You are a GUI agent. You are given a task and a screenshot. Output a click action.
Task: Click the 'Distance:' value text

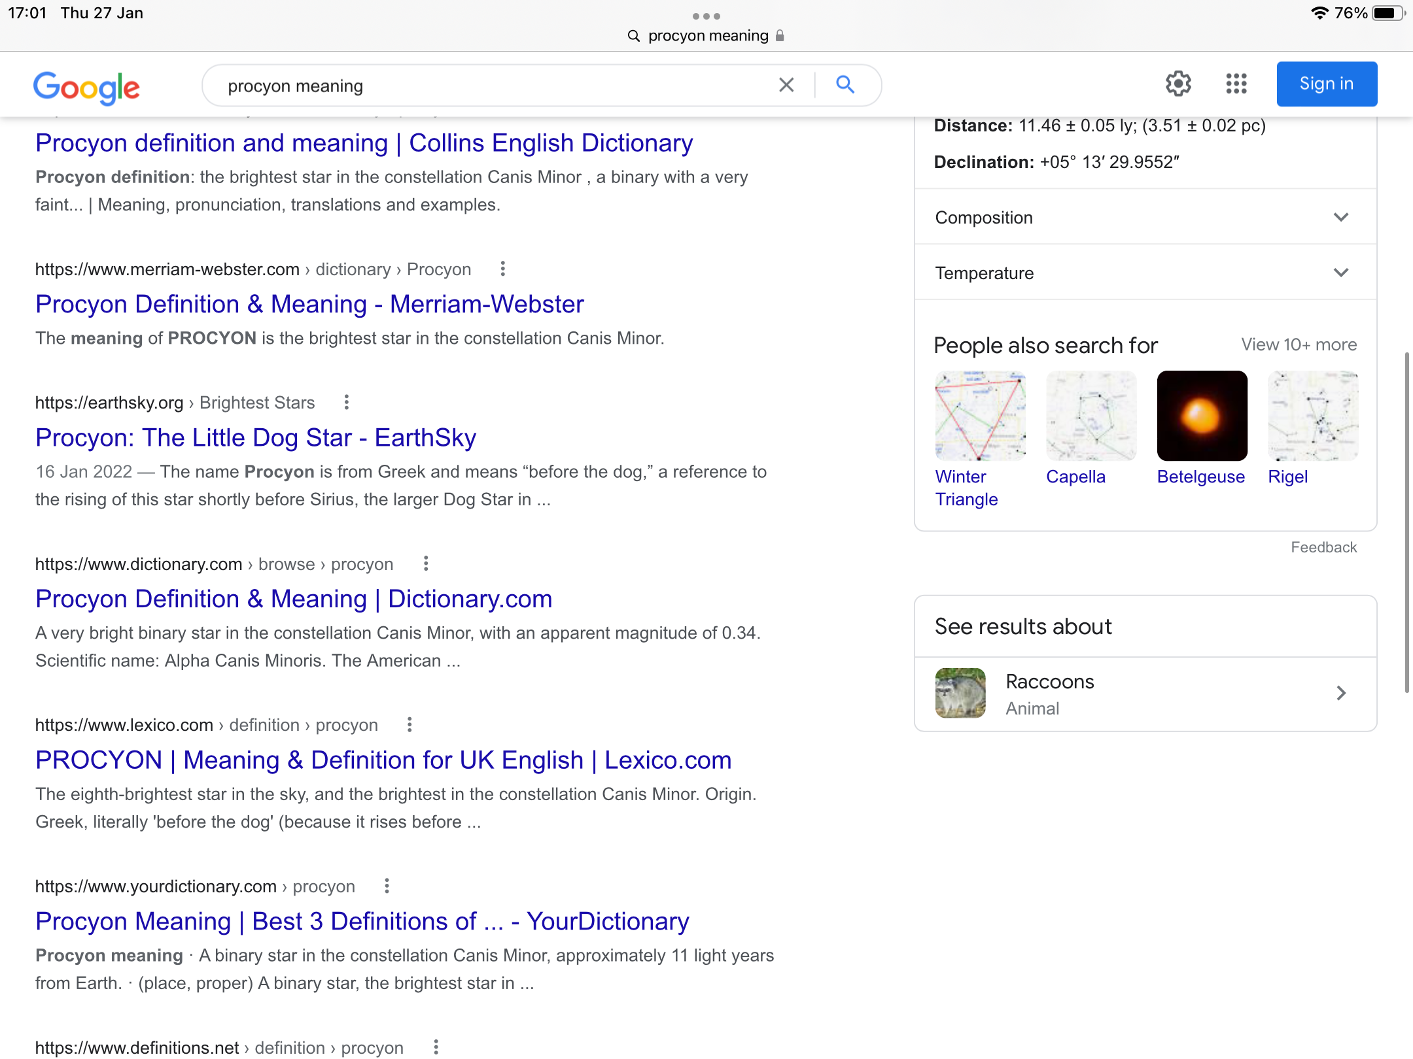click(1142, 126)
